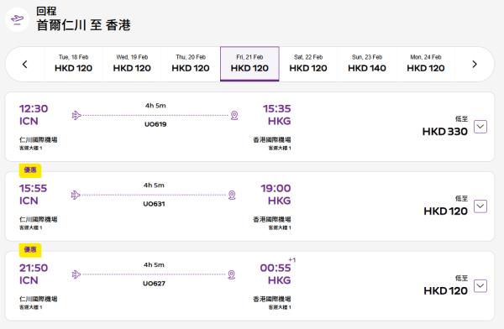Click flight number UO631

click(154, 204)
